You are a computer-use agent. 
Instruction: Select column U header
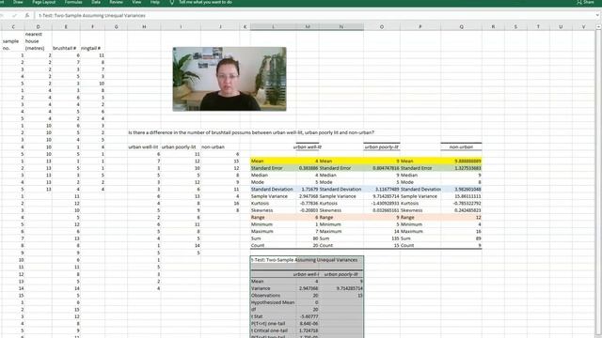[561, 27]
